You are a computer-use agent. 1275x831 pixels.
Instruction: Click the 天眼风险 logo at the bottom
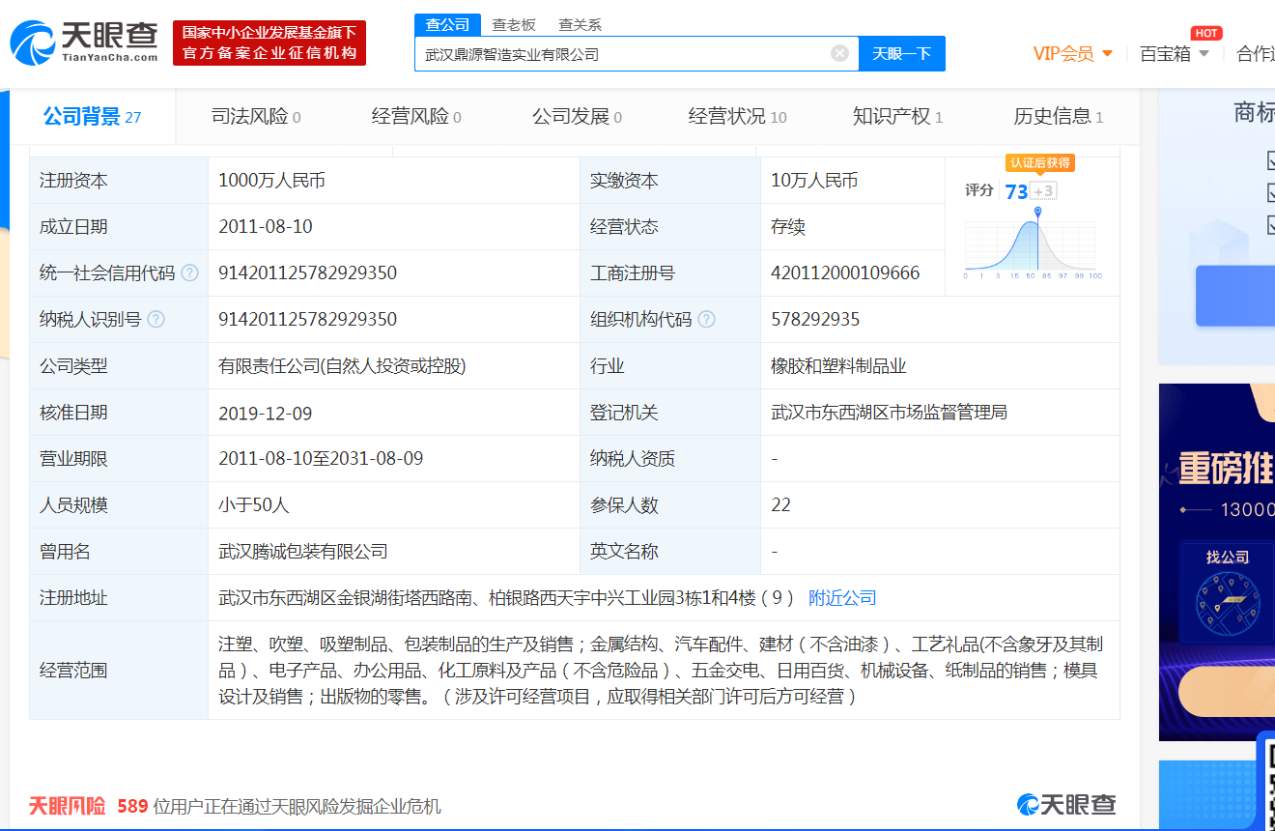67,806
